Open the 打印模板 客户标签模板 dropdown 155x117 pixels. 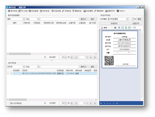[x=127, y=19]
